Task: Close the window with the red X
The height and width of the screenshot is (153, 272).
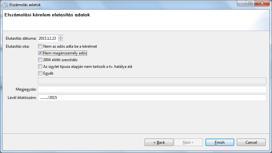Action: pos(262,4)
